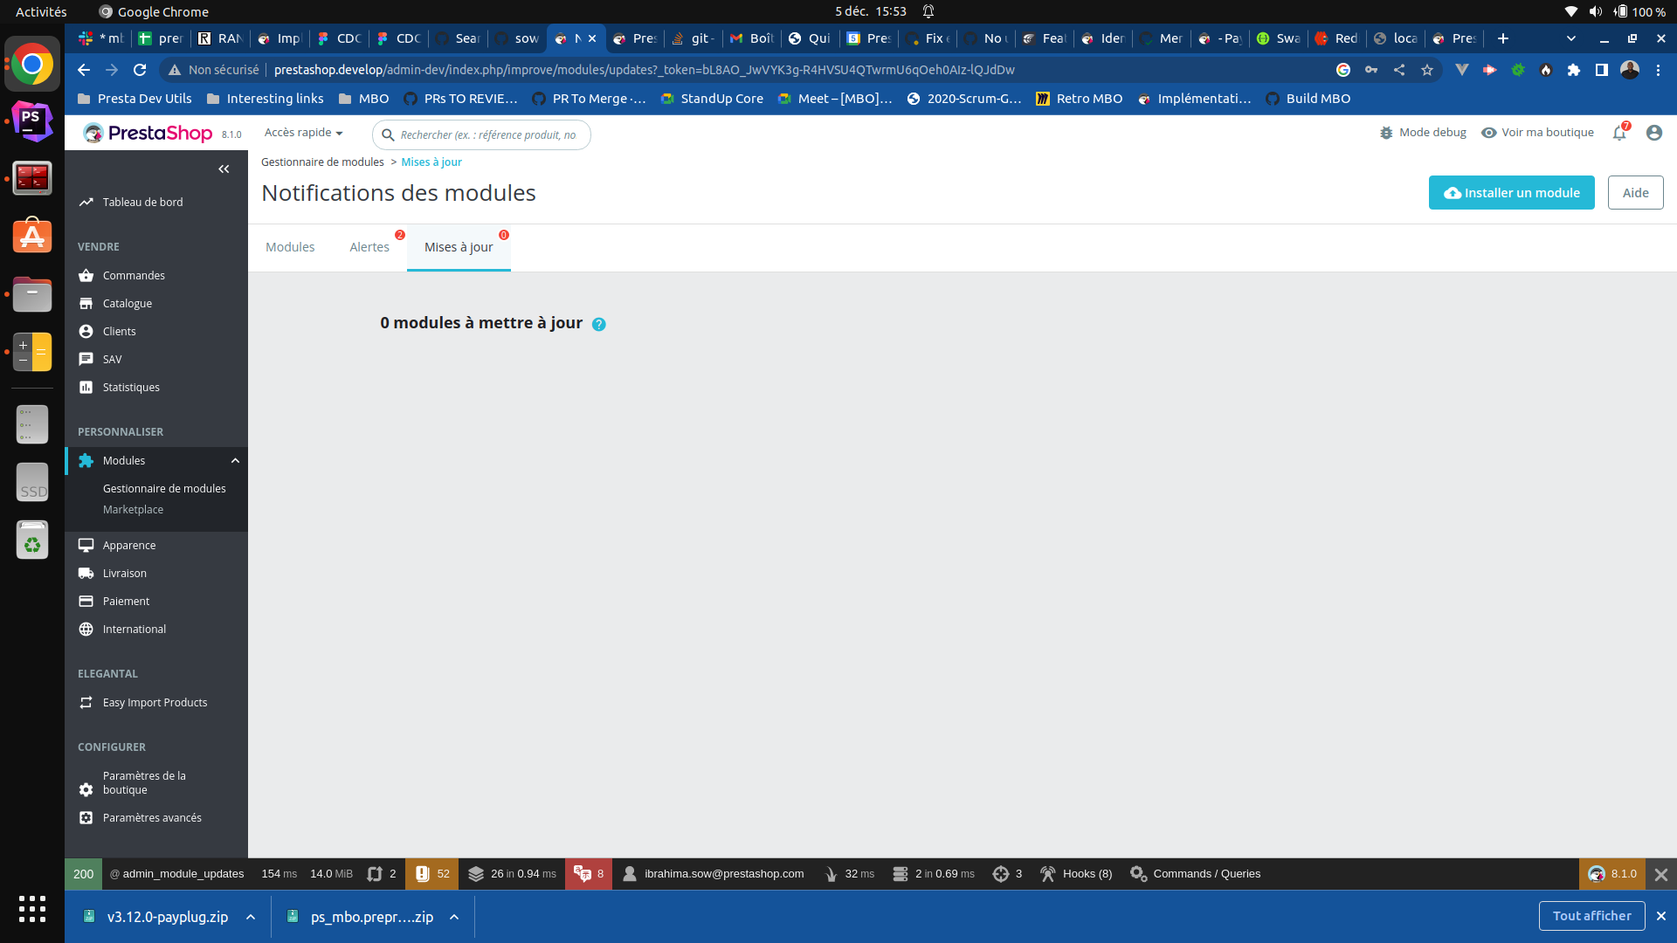Open the Accès rapide dropdown
The image size is (1677, 943).
pyautogui.click(x=303, y=132)
